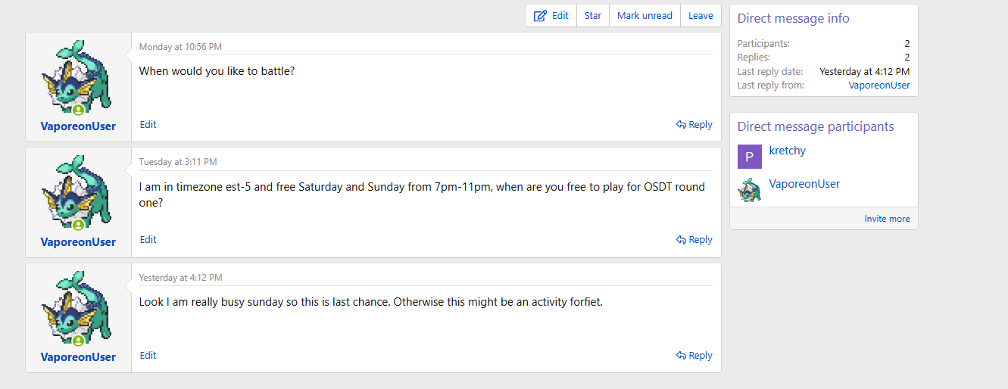Image resolution: width=1008 pixels, height=389 pixels.
Task: Open VaporeonUser link under Last reply from
Action: pyautogui.click(x=879, y=86)
